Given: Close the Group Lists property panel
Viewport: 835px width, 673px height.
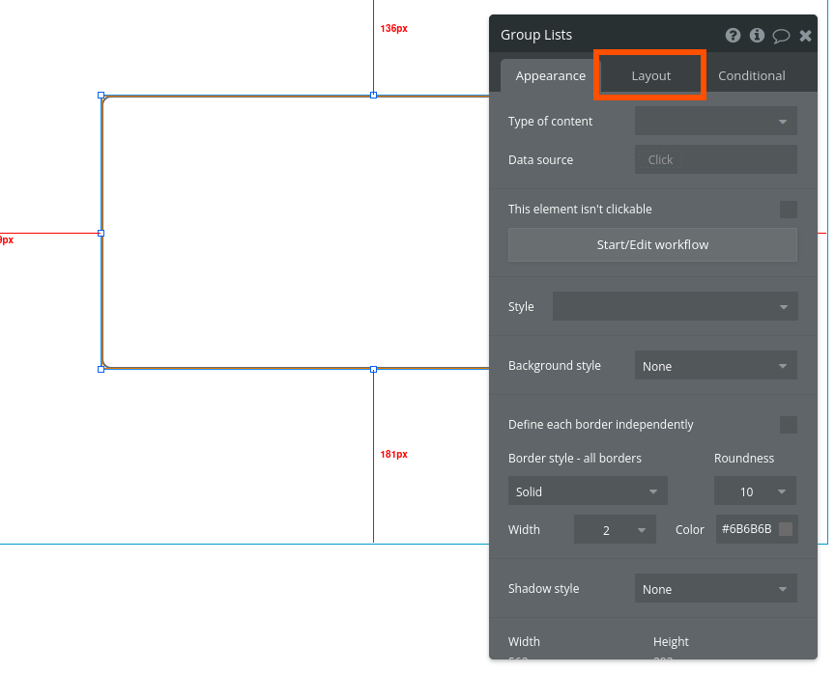Looking at the screenshot, I should click(805, 36).
